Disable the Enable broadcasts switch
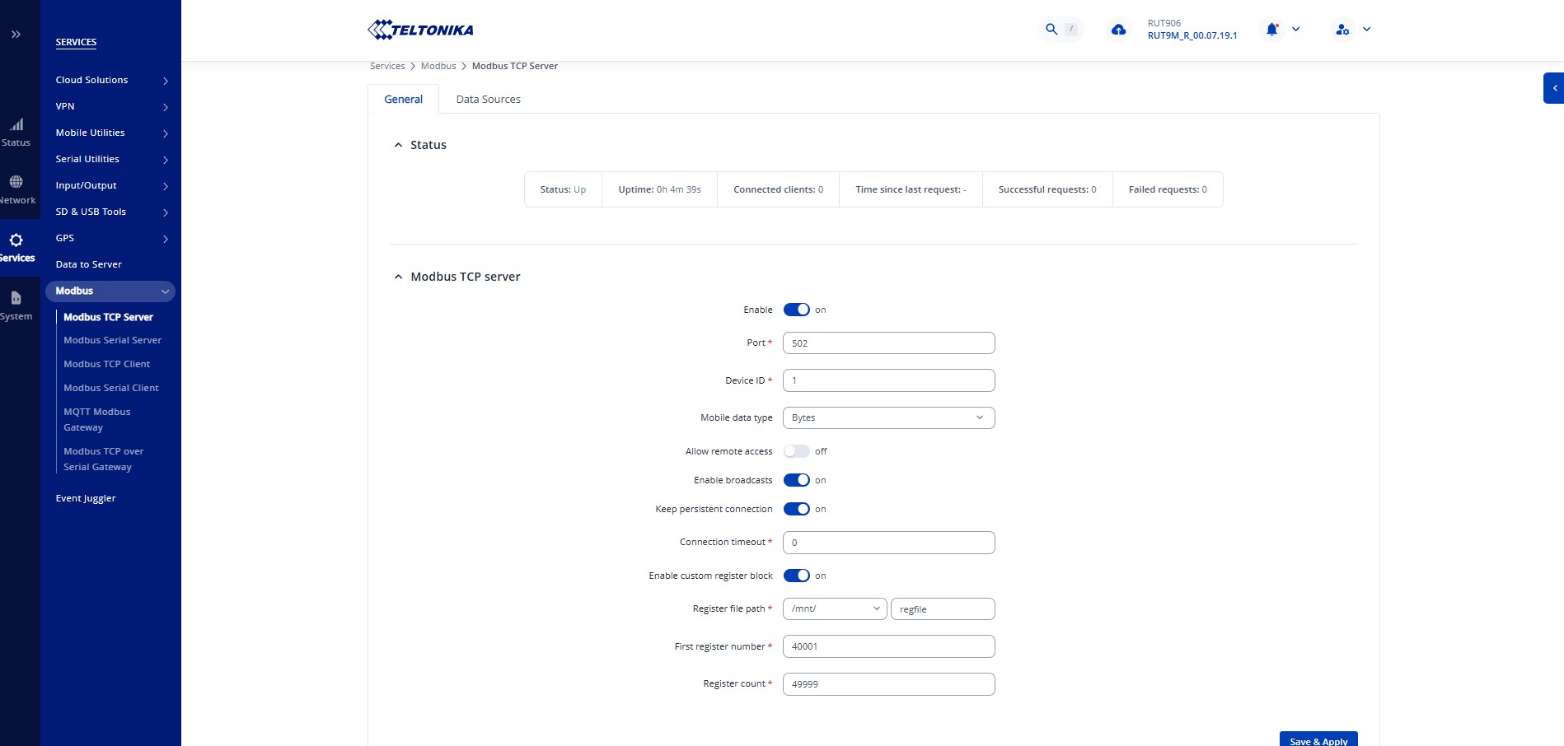1564x746 pixels. tap(796, 480)
